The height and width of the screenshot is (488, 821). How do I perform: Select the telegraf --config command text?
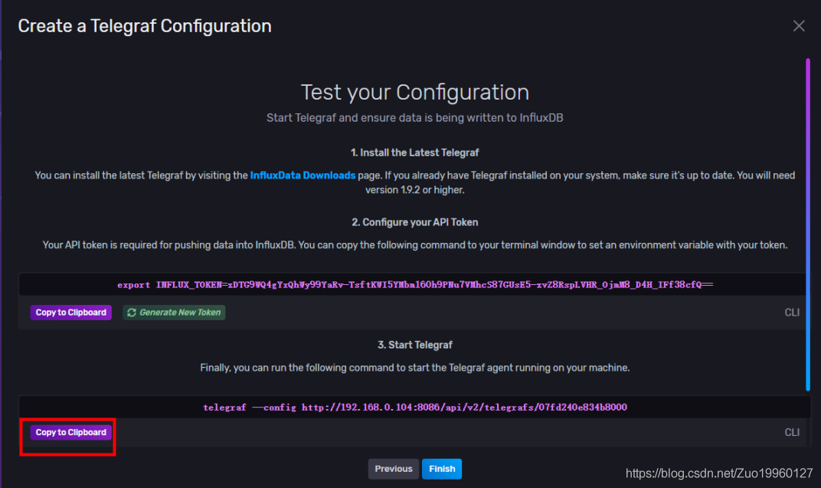(x=414, y=408)
